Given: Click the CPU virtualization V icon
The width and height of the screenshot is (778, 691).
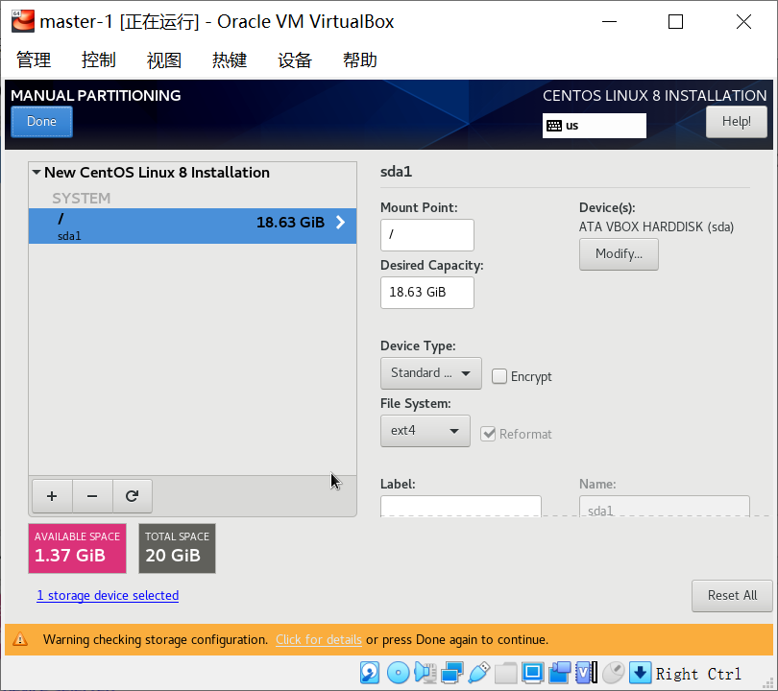Looking at the screenshot, I should 586,673.
